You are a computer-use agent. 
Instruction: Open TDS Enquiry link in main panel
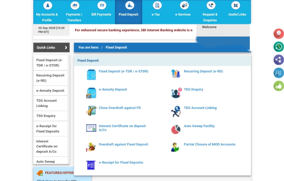click(194, 89)
